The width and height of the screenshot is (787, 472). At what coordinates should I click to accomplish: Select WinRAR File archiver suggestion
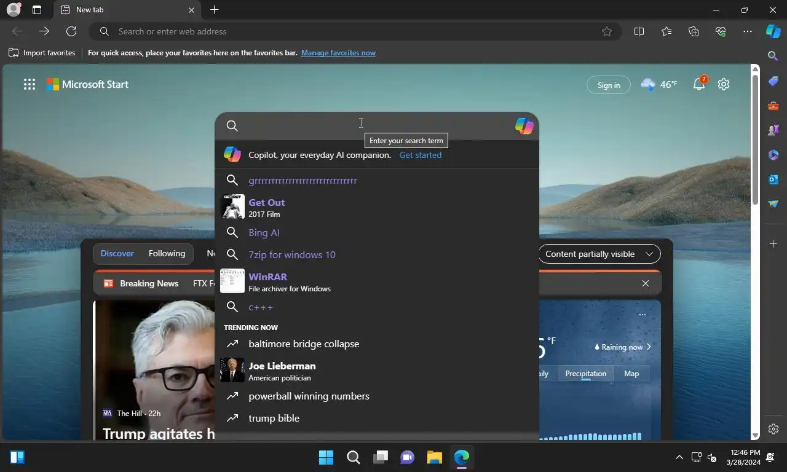pyautogui.click(x=376, y=281)
